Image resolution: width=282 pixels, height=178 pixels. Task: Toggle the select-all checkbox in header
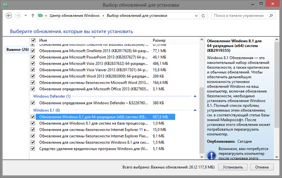[x=33, y=40]
